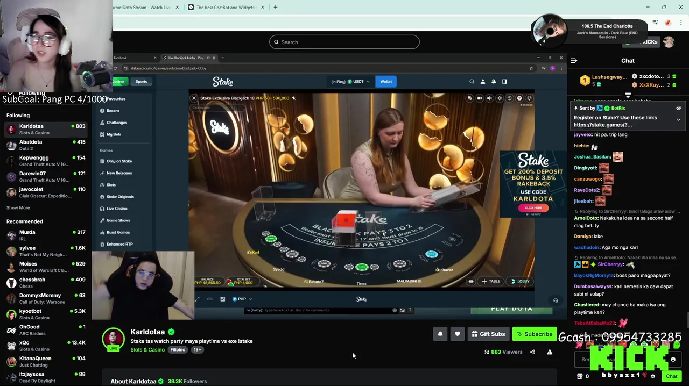Click green Chat send button
The image size is (689, 387).
click(x=671, y=376)
